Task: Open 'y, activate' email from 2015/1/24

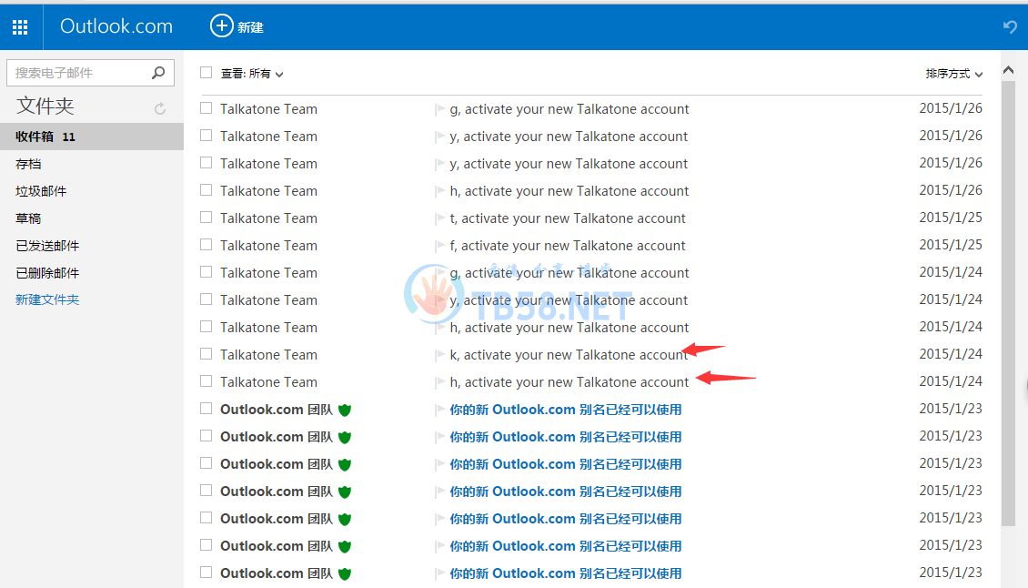Action: tap(569, 300)
